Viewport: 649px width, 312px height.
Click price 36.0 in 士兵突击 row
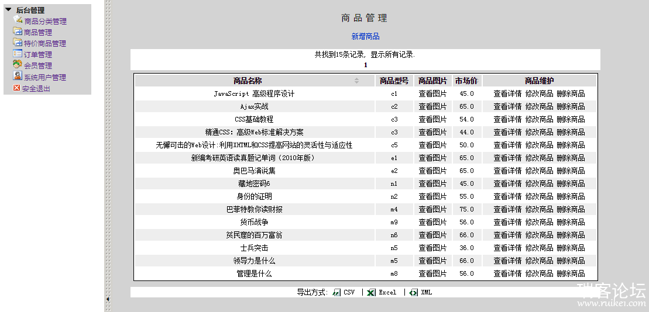click(x=466, y=248)
